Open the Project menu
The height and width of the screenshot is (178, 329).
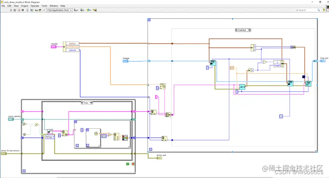tap(25, 6)
